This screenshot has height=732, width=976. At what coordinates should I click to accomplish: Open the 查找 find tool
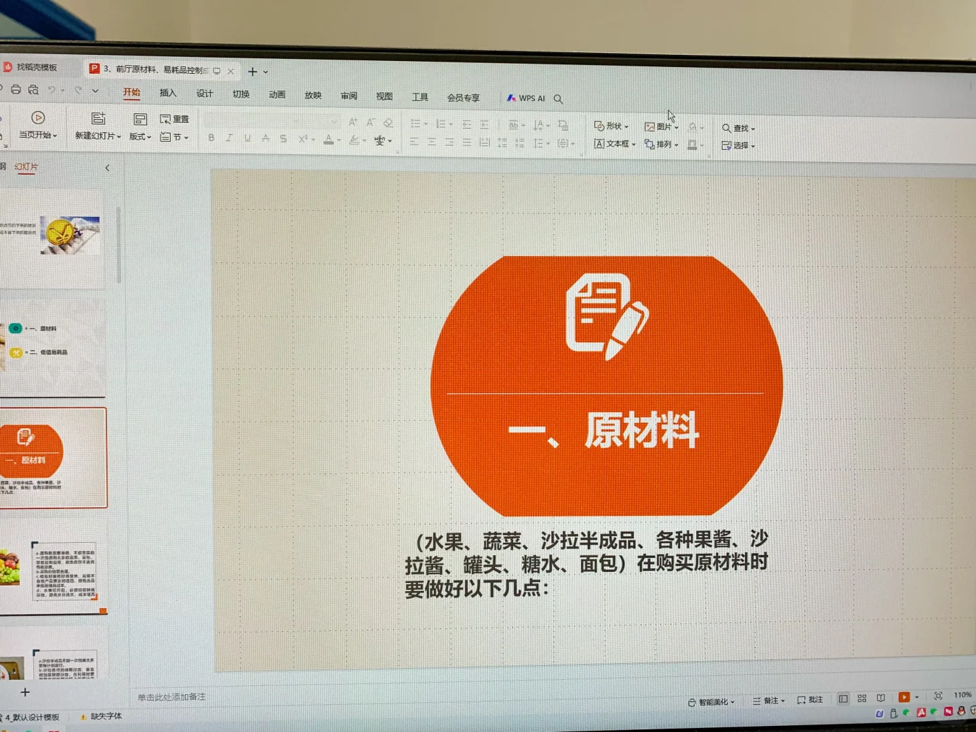tap(739, 127)
